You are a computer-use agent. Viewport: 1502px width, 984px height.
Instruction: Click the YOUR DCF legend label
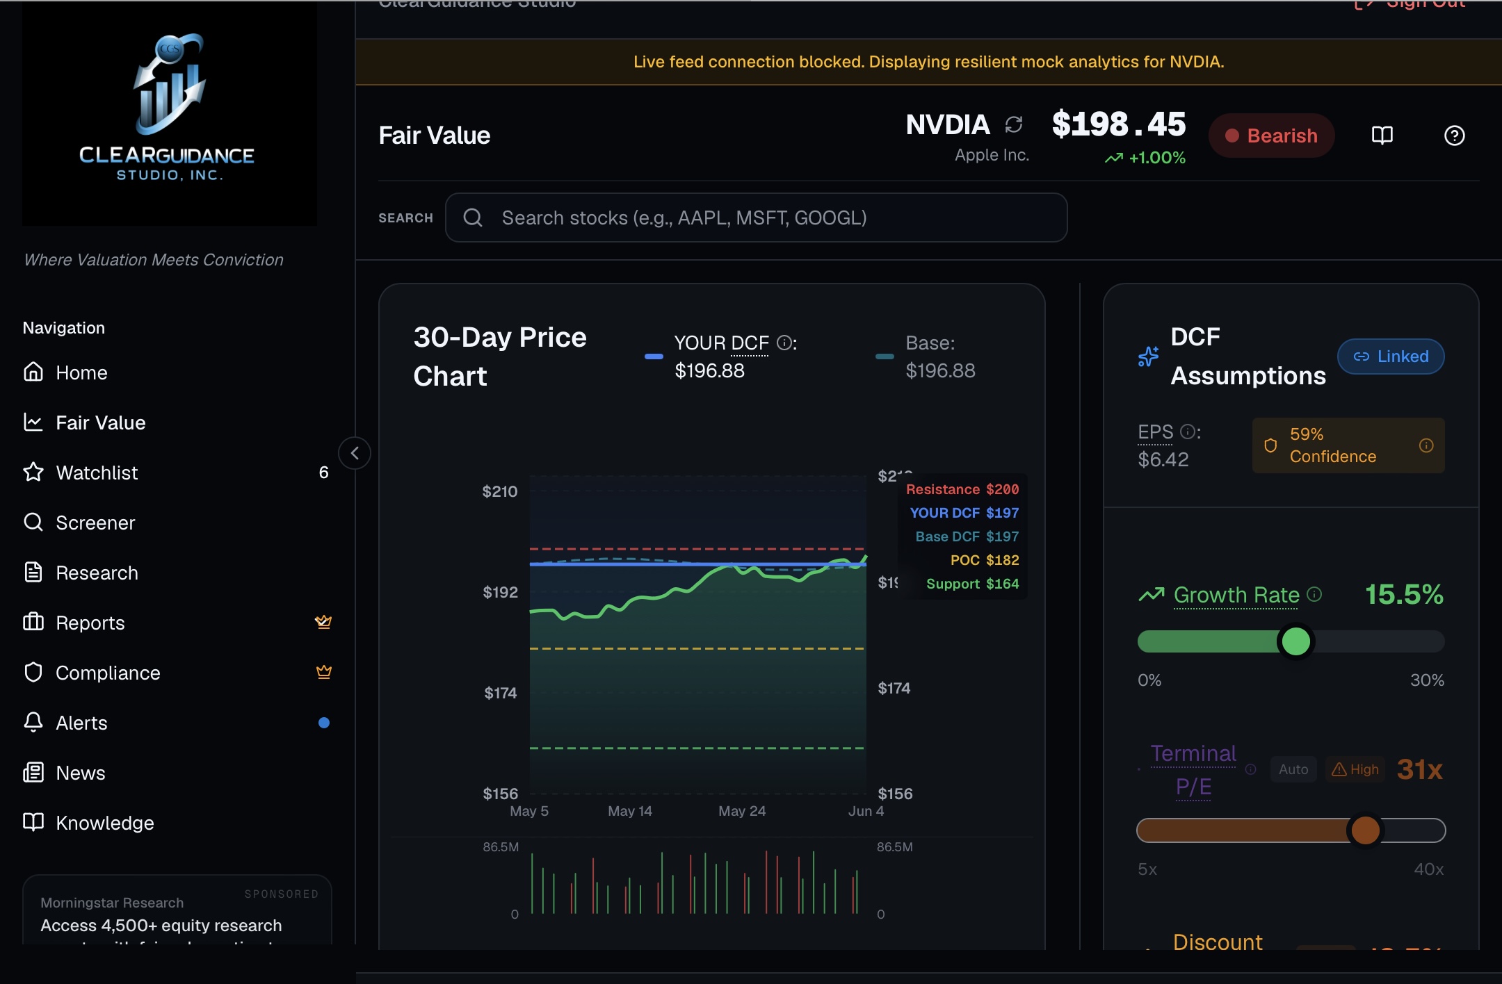722,343
